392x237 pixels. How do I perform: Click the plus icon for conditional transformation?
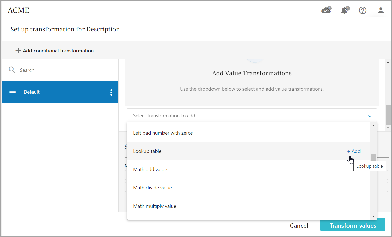[x=18, y=51]
